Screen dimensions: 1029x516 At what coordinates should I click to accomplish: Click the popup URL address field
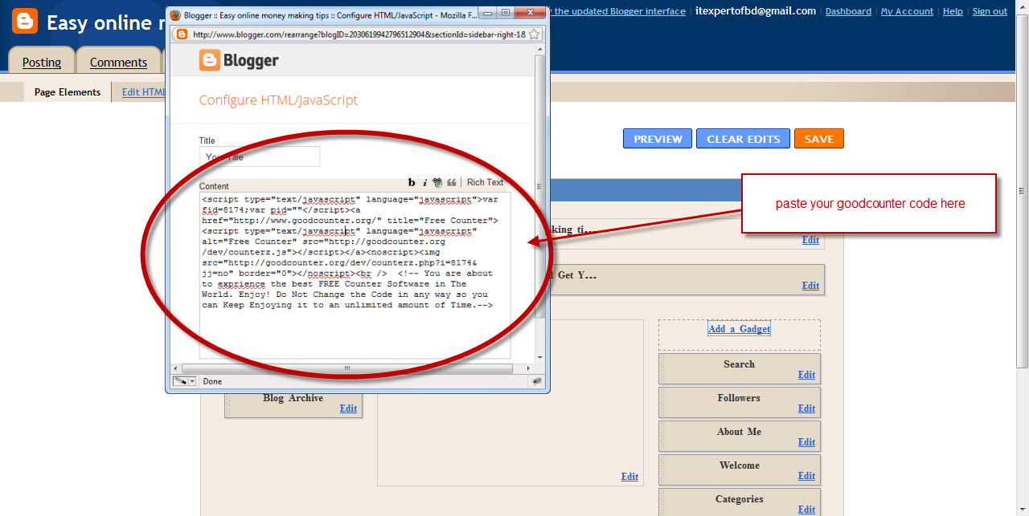coord(358,35)
